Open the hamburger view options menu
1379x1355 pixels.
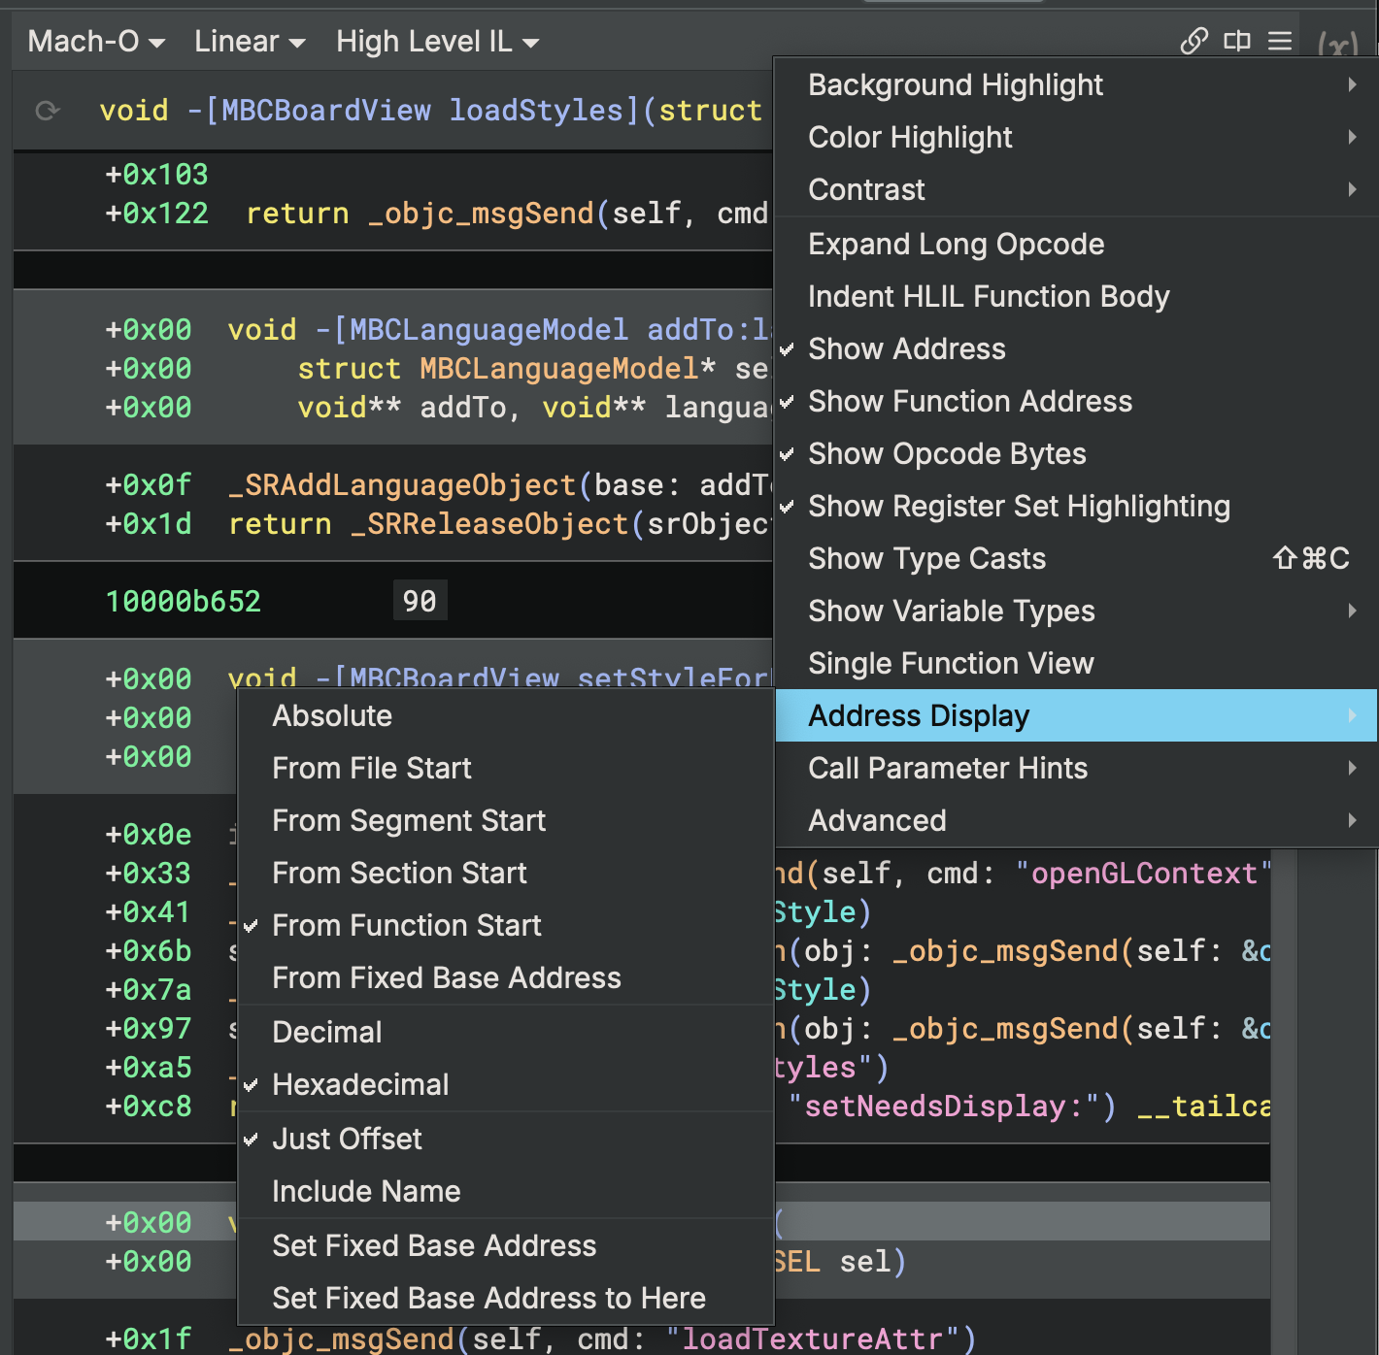click(x=1280, y=41)
